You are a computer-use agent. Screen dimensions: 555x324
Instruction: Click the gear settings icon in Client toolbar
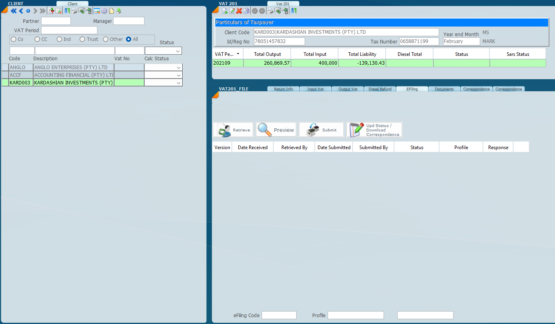click(104, 11)
